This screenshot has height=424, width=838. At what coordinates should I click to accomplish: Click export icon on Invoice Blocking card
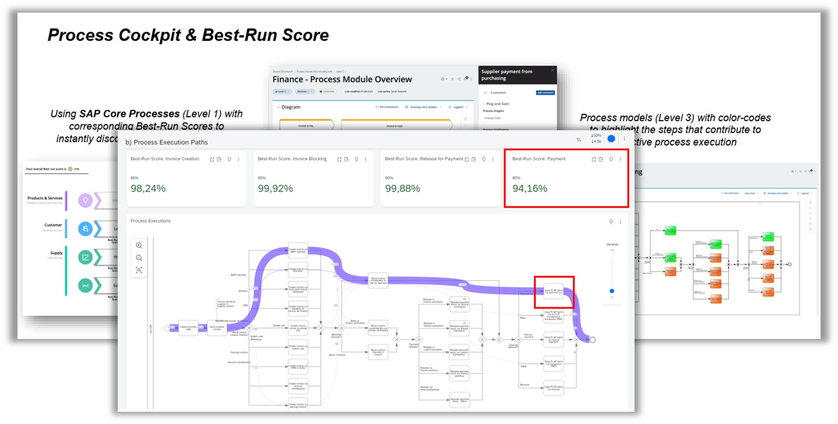pyautogui.click(x=339, y=159)
